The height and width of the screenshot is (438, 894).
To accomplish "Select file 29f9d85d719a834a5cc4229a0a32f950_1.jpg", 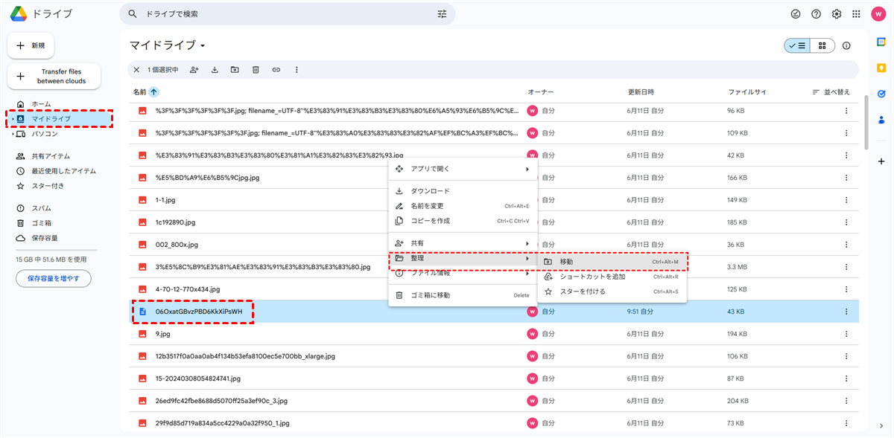I will (x=222, y=423).
